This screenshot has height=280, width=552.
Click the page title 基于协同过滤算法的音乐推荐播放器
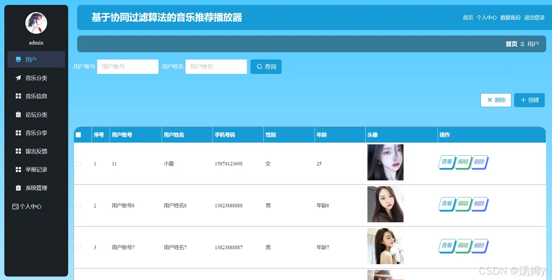point(167,18)
